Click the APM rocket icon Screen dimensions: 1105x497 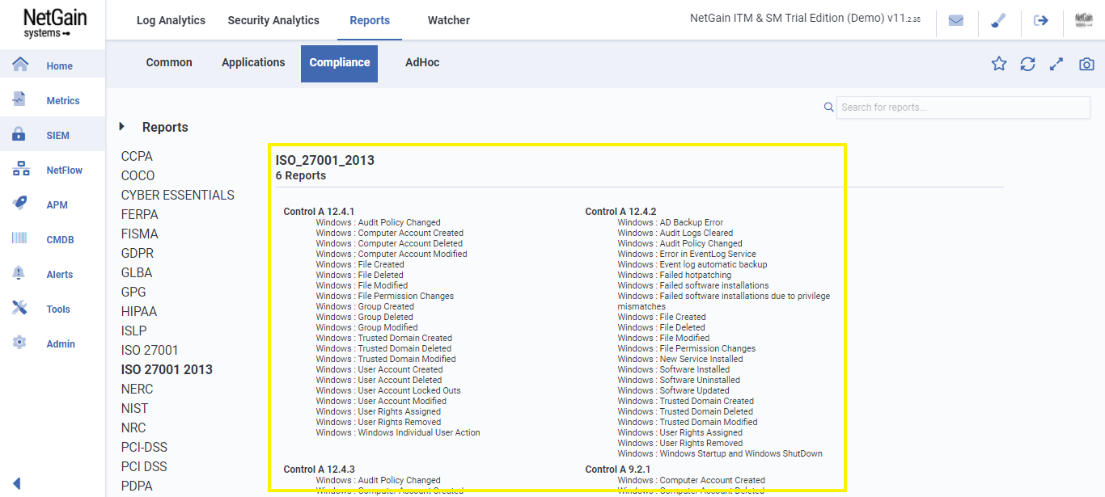pos(19,204)
